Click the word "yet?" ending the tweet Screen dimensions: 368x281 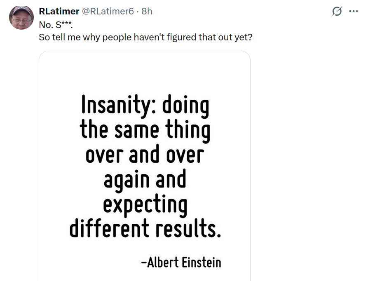click(244, 37)
